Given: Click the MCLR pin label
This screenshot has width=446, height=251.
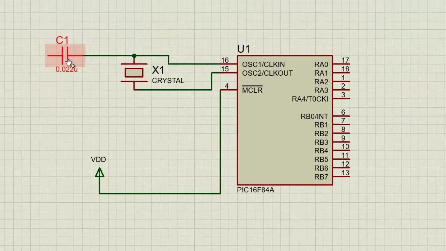Looking at the screenshot, I should pos(252,90).
